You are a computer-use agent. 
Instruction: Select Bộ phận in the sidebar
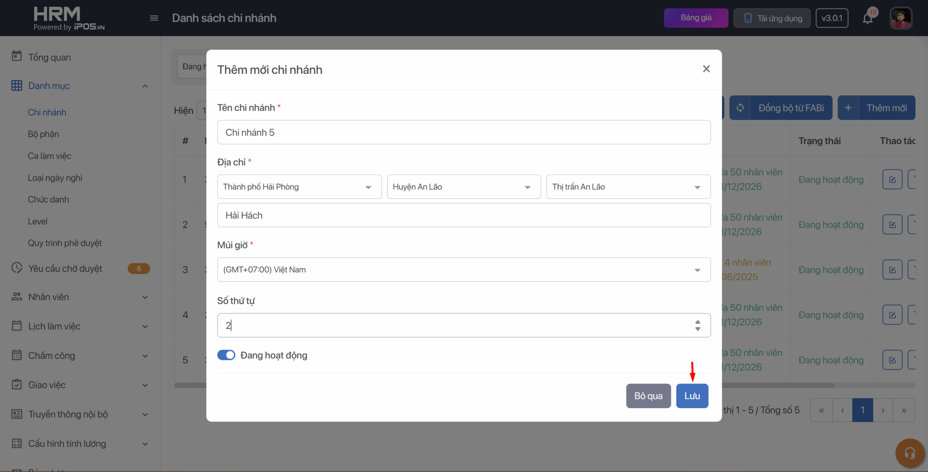pyautogui.click(x=43, y=134)
